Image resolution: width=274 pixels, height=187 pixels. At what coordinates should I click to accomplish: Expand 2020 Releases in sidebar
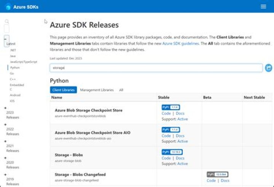point(5,158)
